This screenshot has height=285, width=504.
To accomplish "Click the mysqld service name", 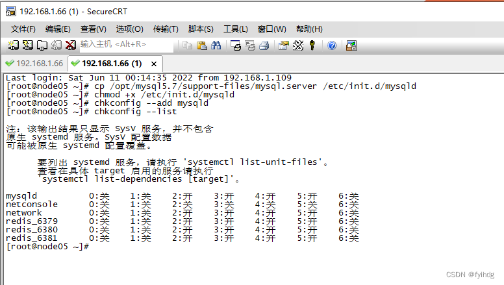I will click(21, 195).
